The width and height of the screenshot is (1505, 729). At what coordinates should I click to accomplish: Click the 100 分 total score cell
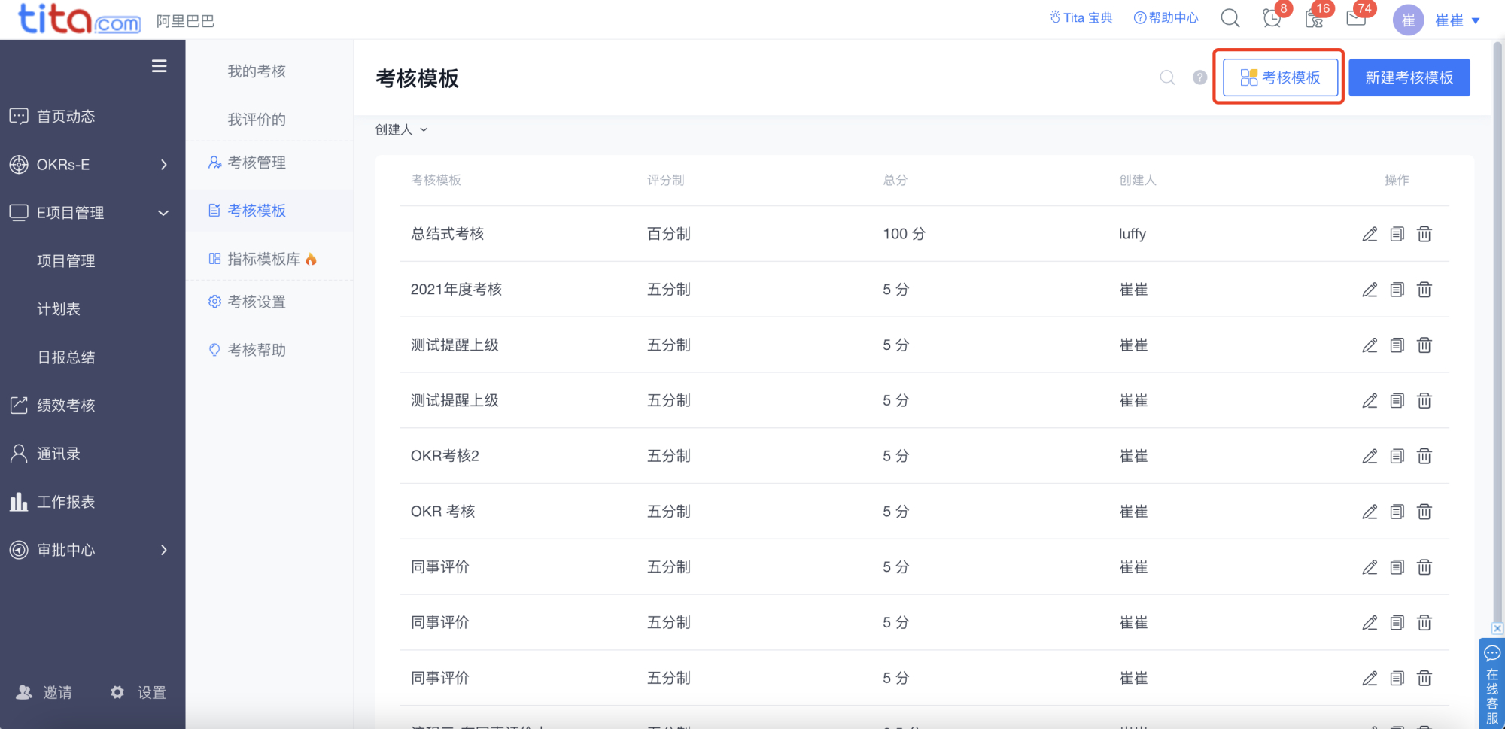[x=904, y=234]
